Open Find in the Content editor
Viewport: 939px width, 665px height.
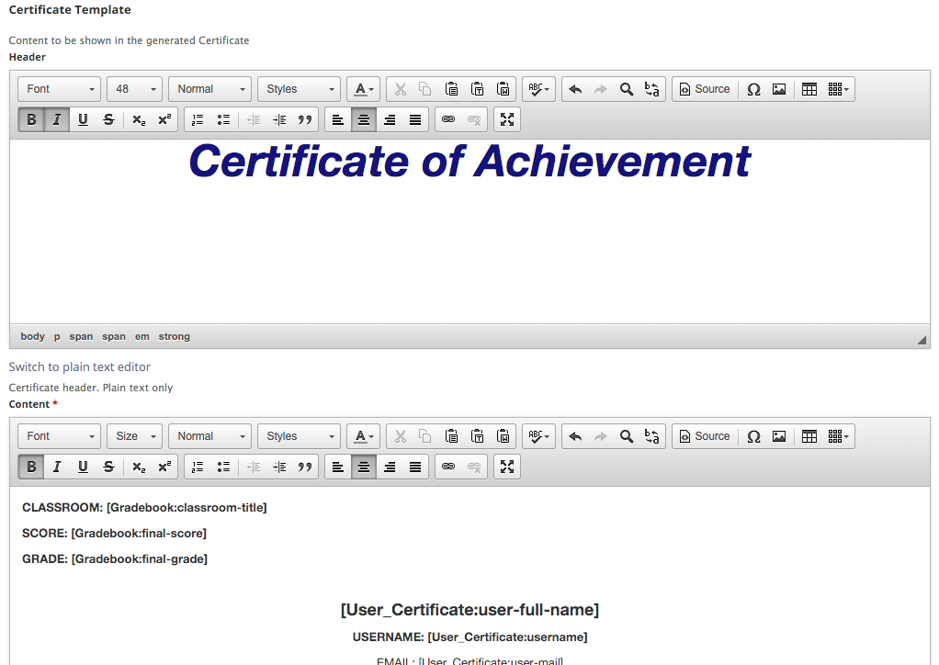pyautogui.click(x=627, y=436)
